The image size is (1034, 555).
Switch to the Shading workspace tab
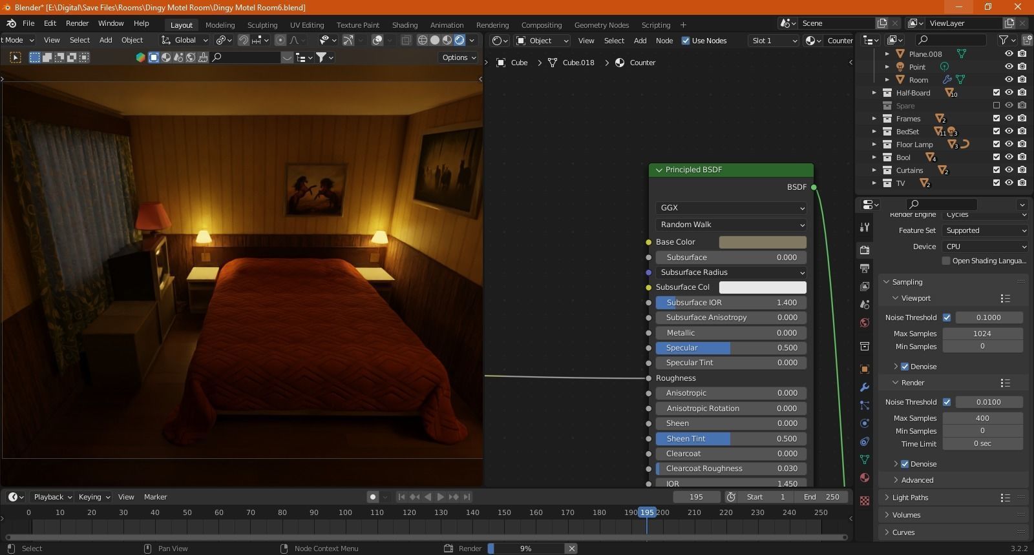point(405,25)
